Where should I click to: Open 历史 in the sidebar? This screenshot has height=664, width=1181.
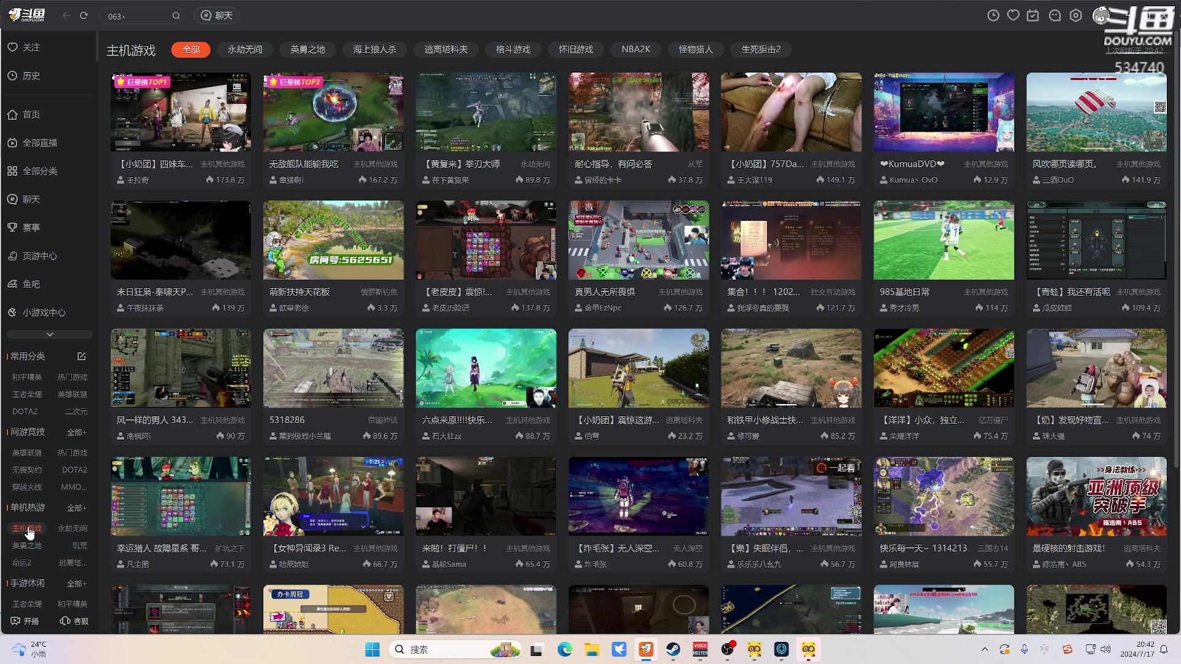(x=24, y=76)
